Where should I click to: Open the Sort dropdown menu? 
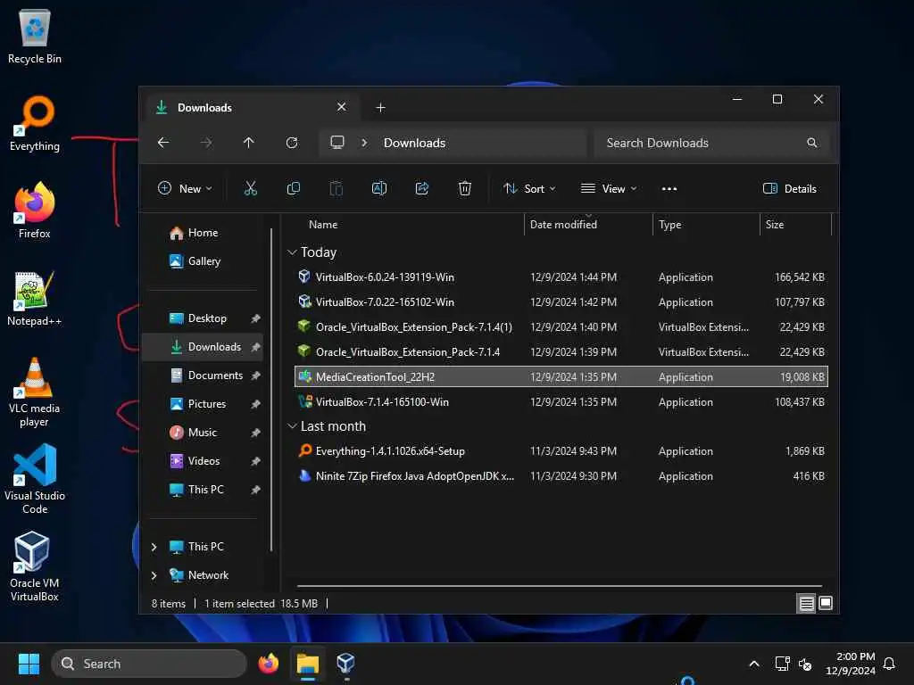[x=529, y=189]
